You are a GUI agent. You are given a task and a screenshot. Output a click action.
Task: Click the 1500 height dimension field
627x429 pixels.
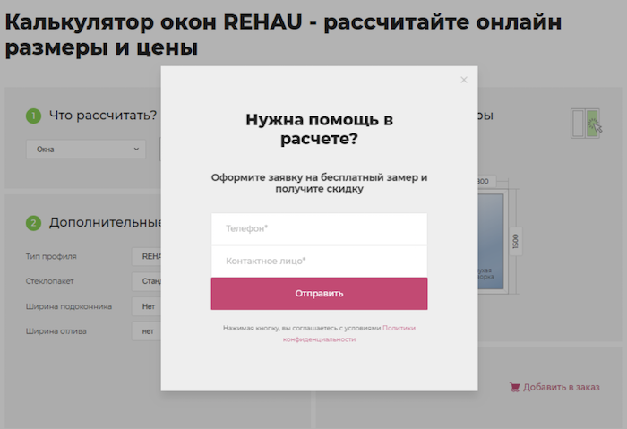click(x=515, y=242)
